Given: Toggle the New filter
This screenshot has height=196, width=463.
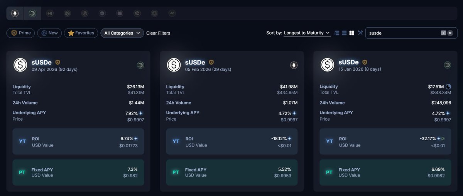Looking at the screenshot, I should [49, 33].
